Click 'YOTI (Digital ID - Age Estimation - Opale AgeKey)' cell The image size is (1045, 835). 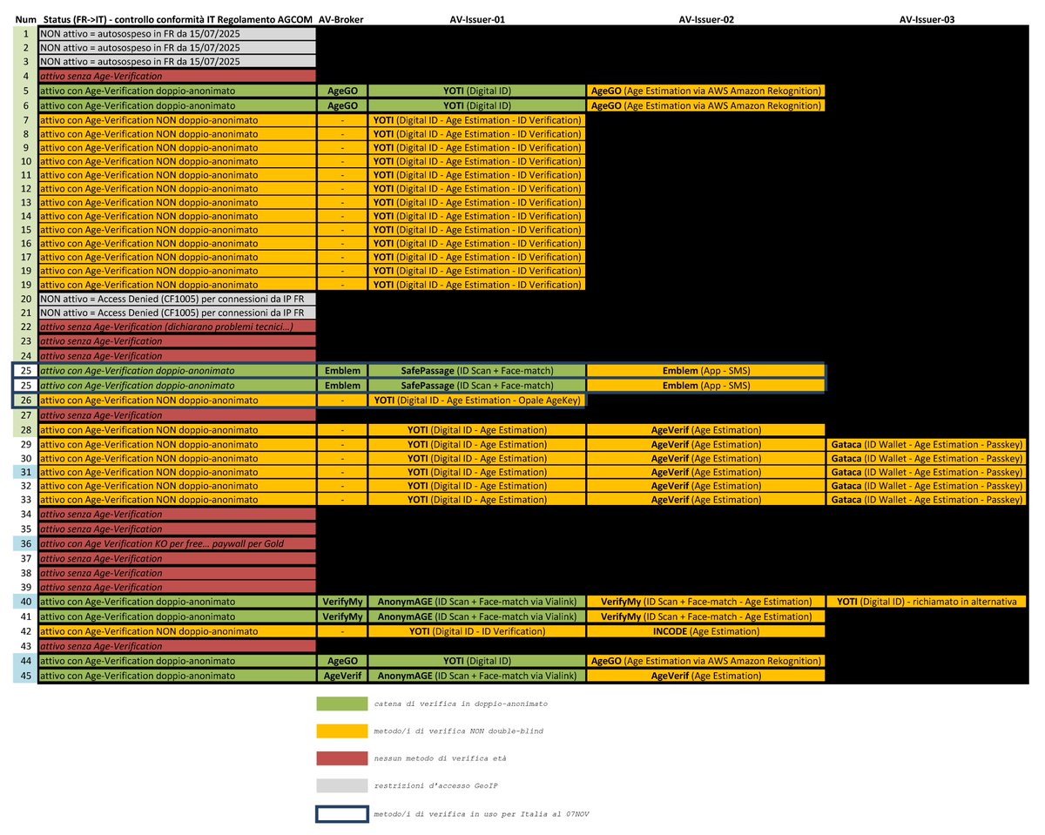tap(477, 401)
